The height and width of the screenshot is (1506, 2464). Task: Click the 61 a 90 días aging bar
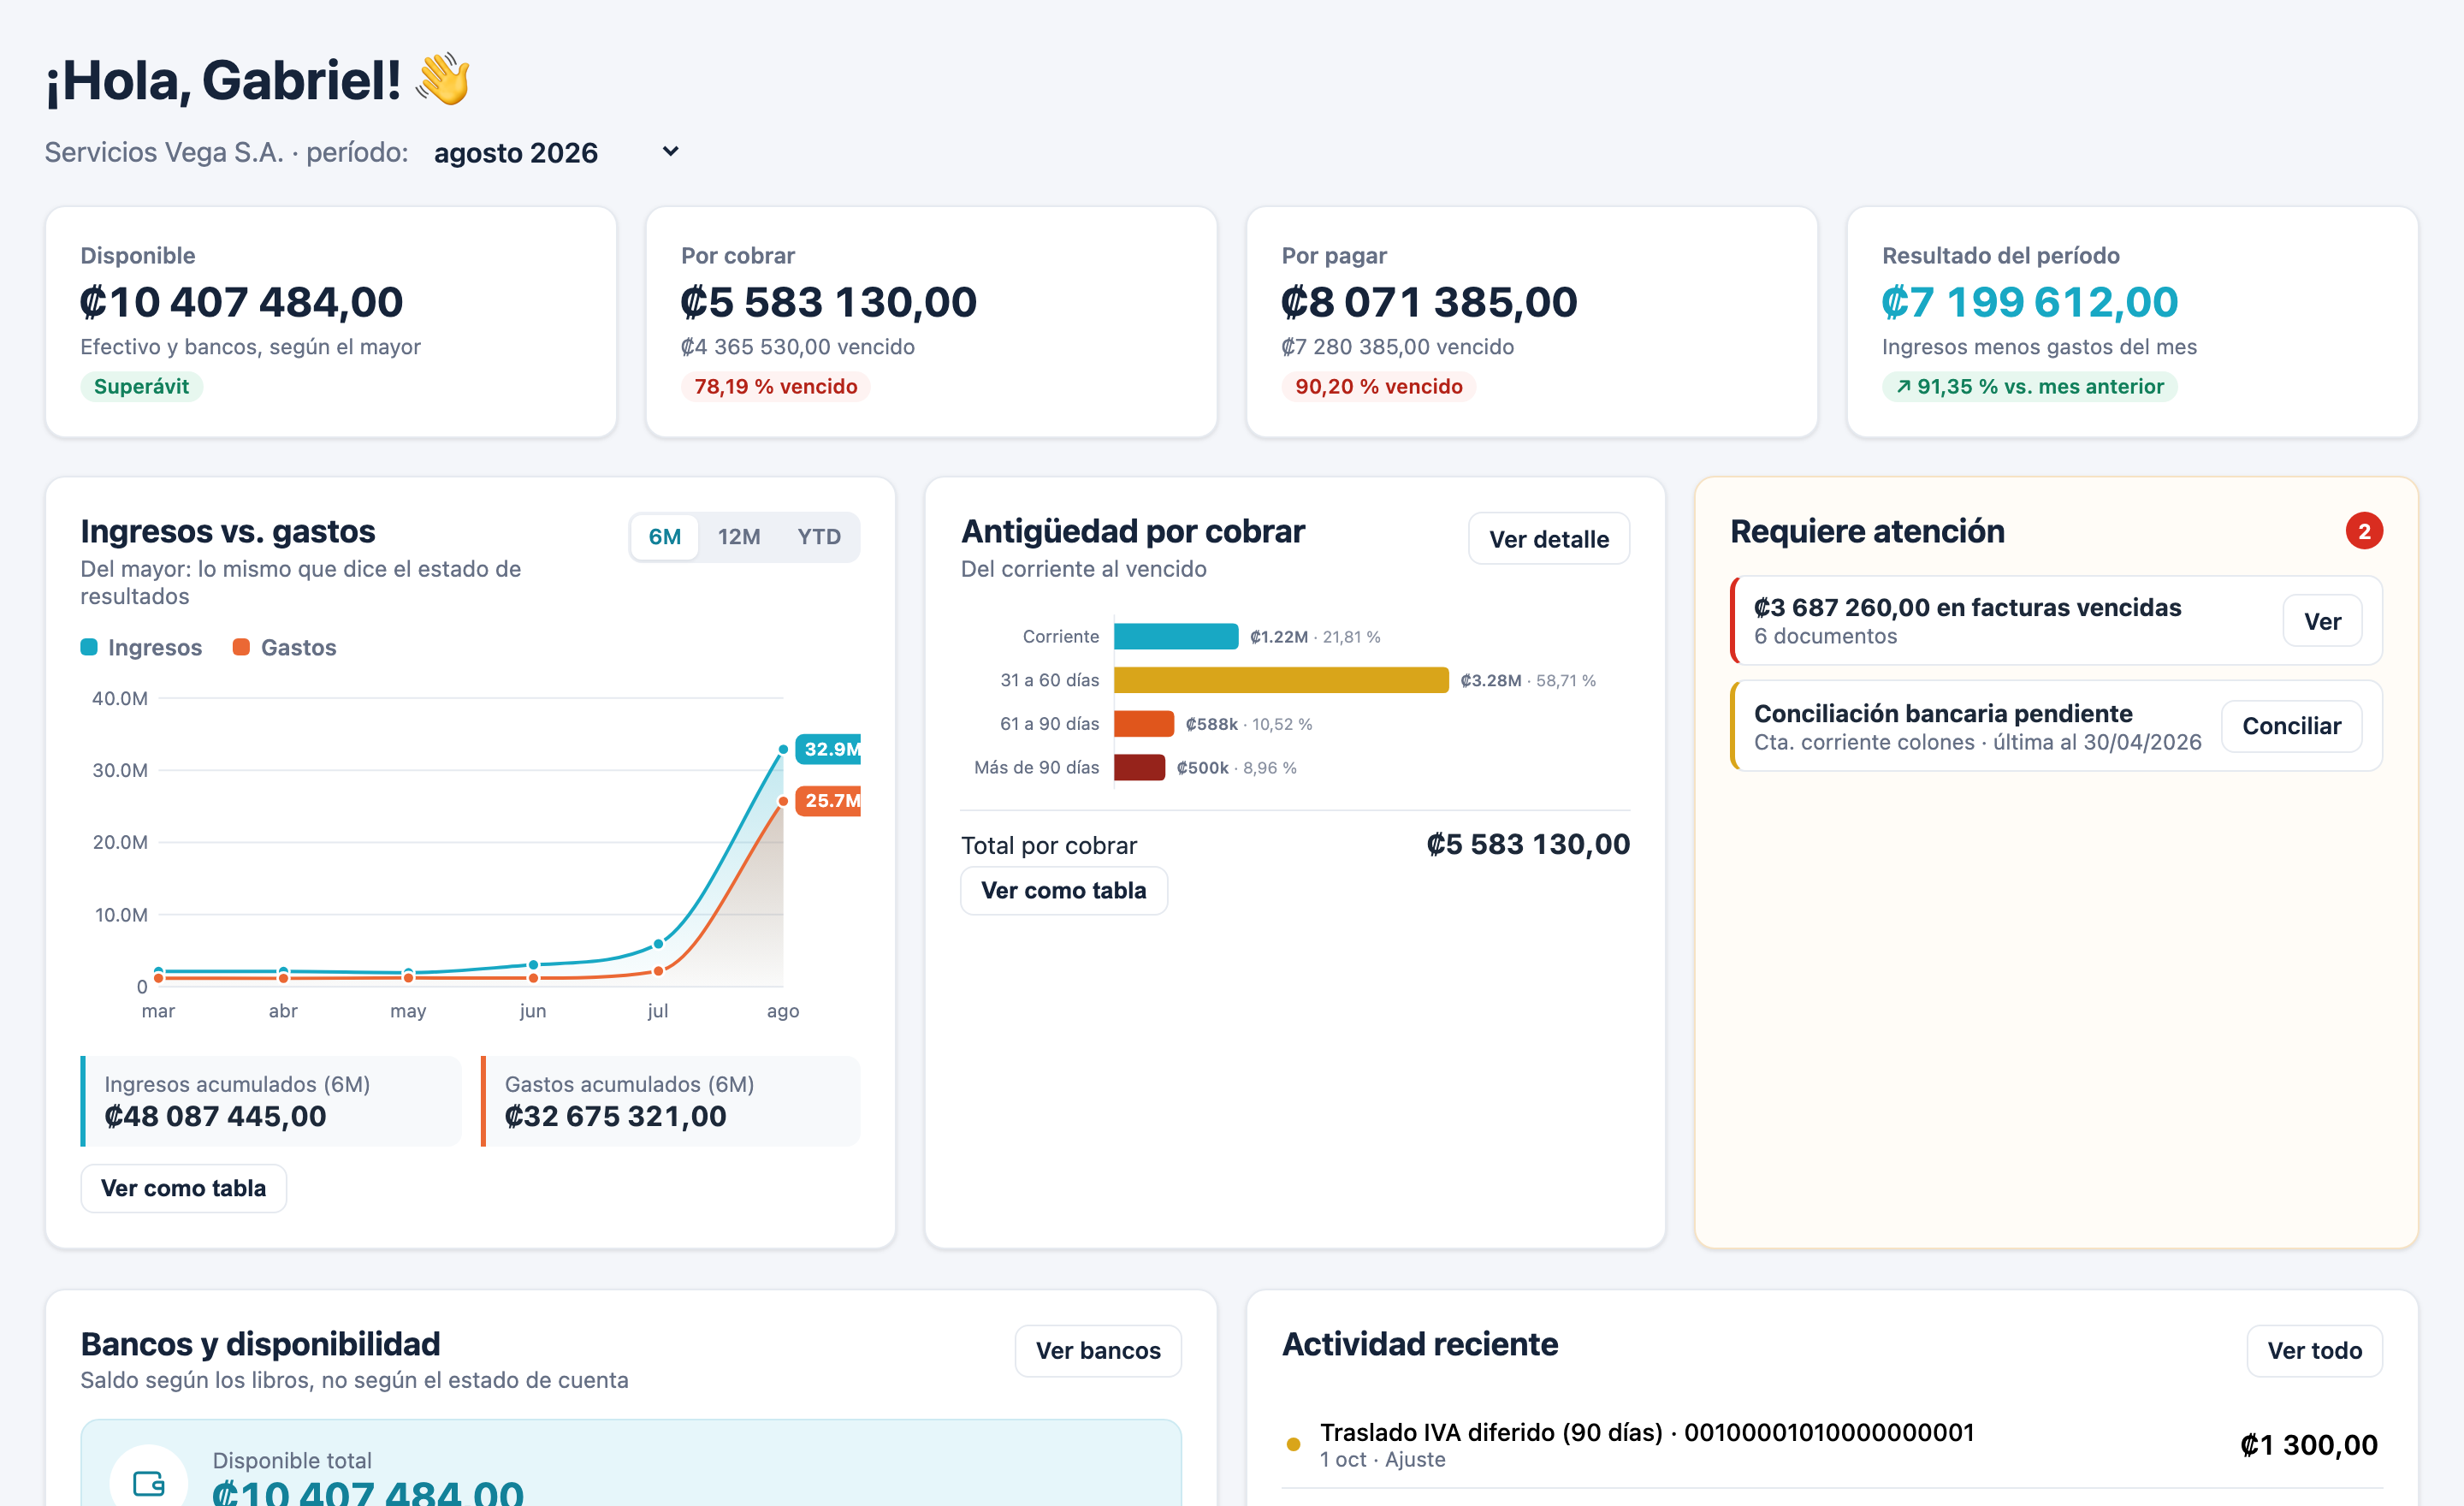click(1144, 724)
